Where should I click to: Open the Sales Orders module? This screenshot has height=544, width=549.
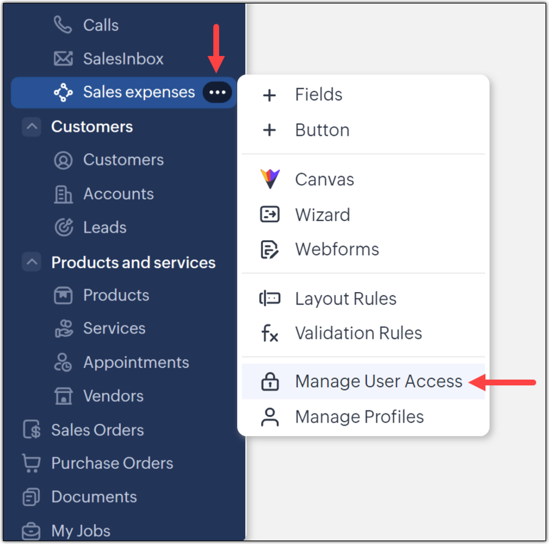97,430
